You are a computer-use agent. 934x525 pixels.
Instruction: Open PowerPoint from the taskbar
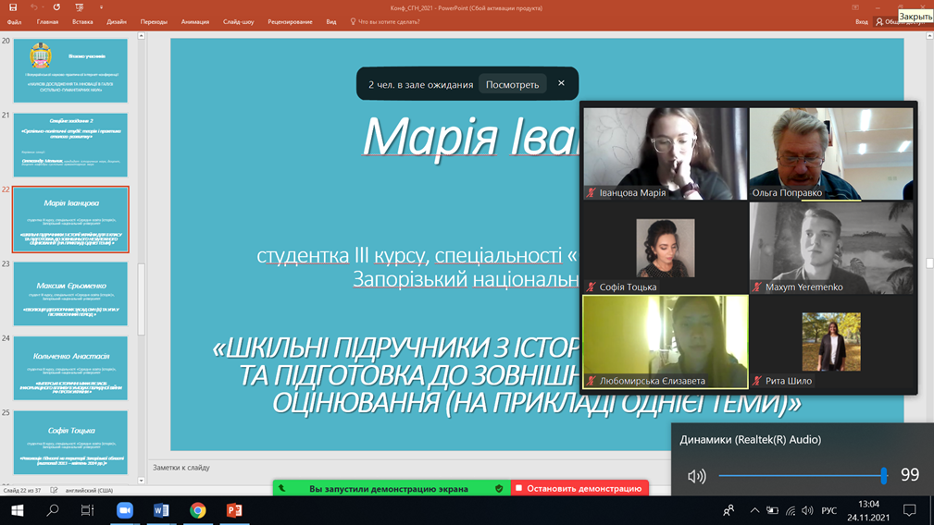234,510
